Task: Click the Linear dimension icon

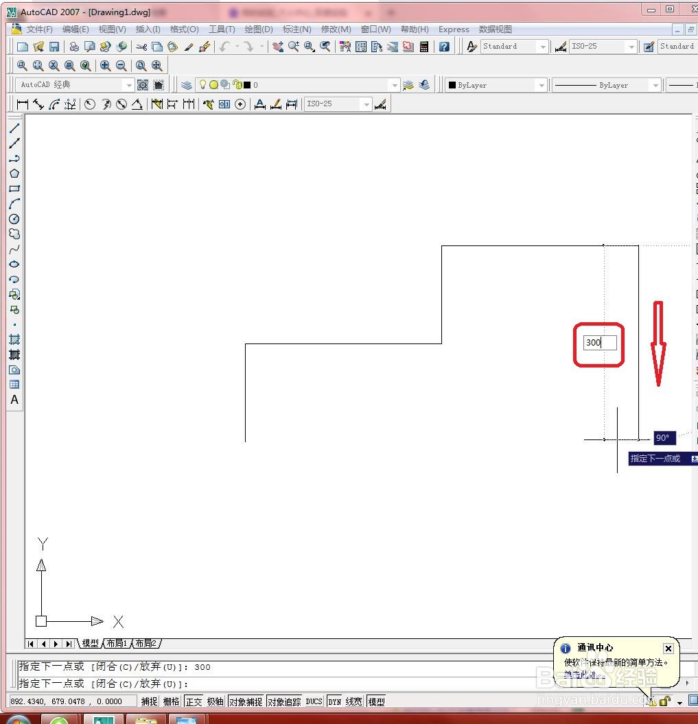Action: (x=22, y=104)
